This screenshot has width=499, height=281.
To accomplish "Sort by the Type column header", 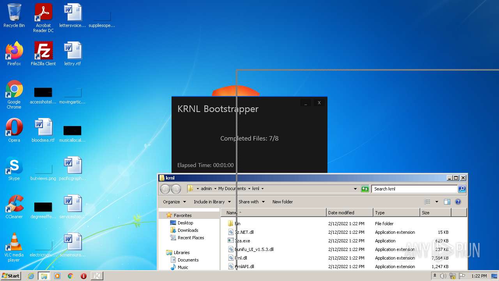I will pos(396,213).
